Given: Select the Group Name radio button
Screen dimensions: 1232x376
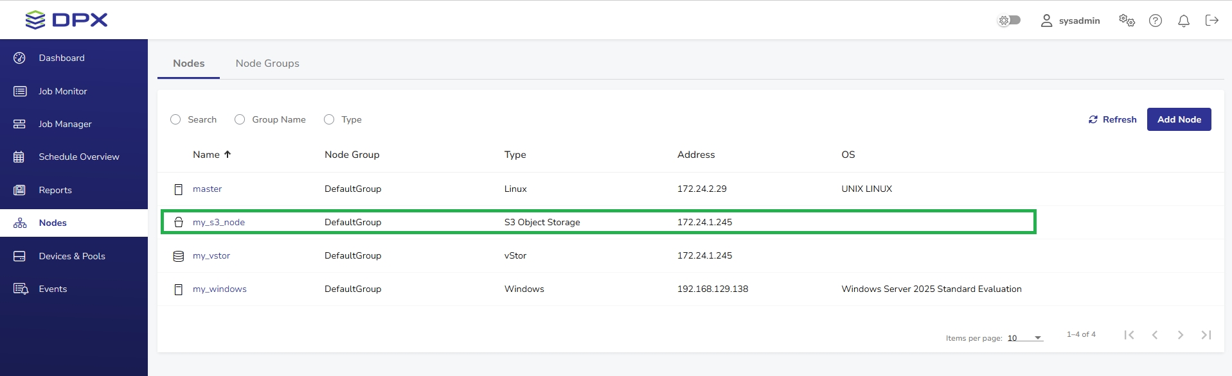Looking at the screenshot, I should (240, 119).
